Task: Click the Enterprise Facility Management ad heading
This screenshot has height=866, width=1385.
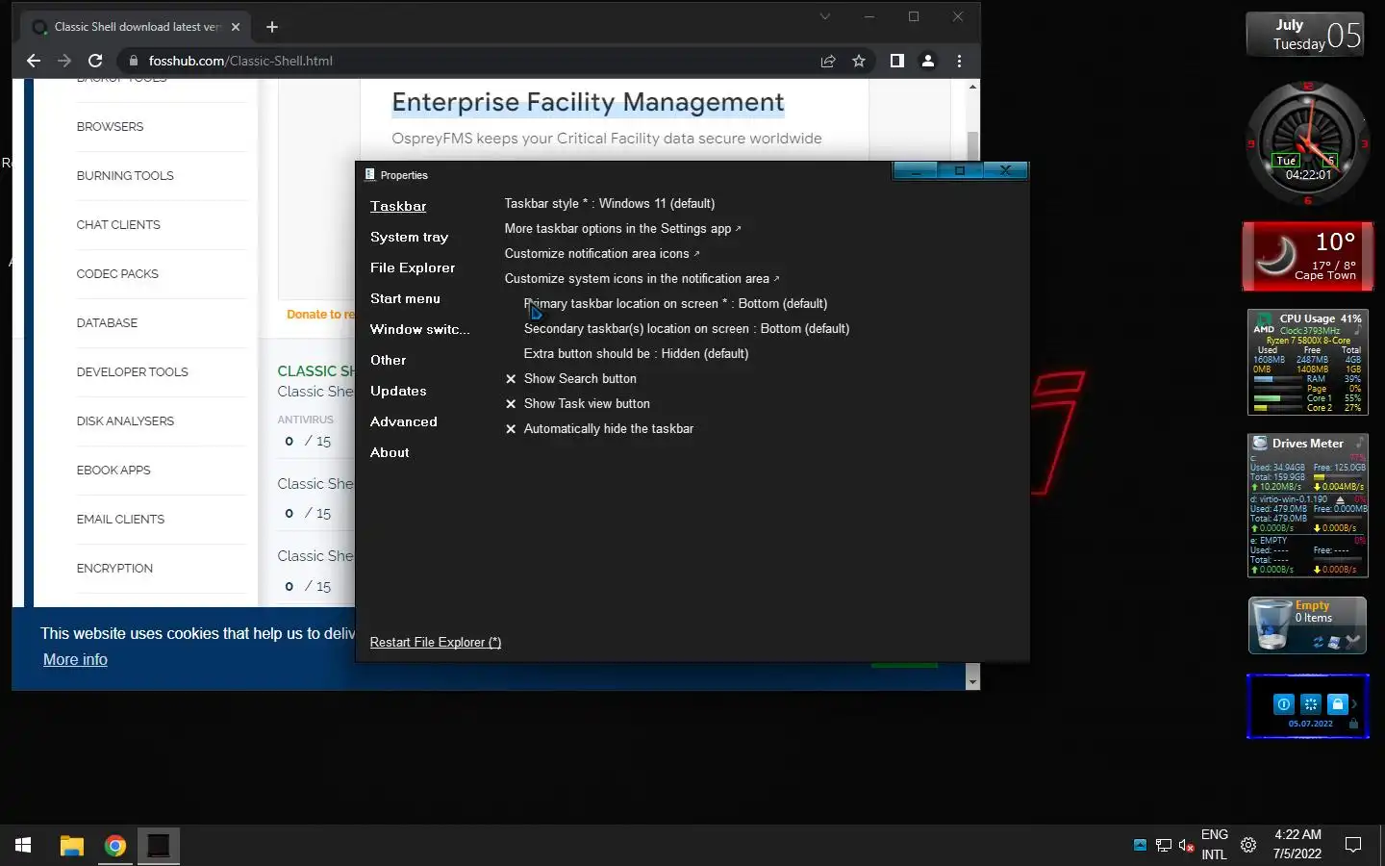Action: tap(588, 102)
